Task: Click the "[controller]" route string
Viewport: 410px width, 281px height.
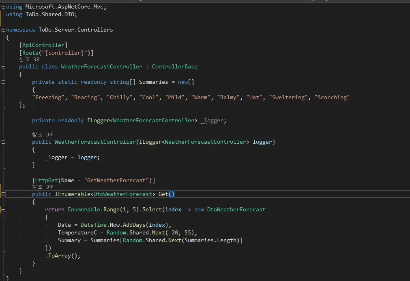Action: pos(64,53)
